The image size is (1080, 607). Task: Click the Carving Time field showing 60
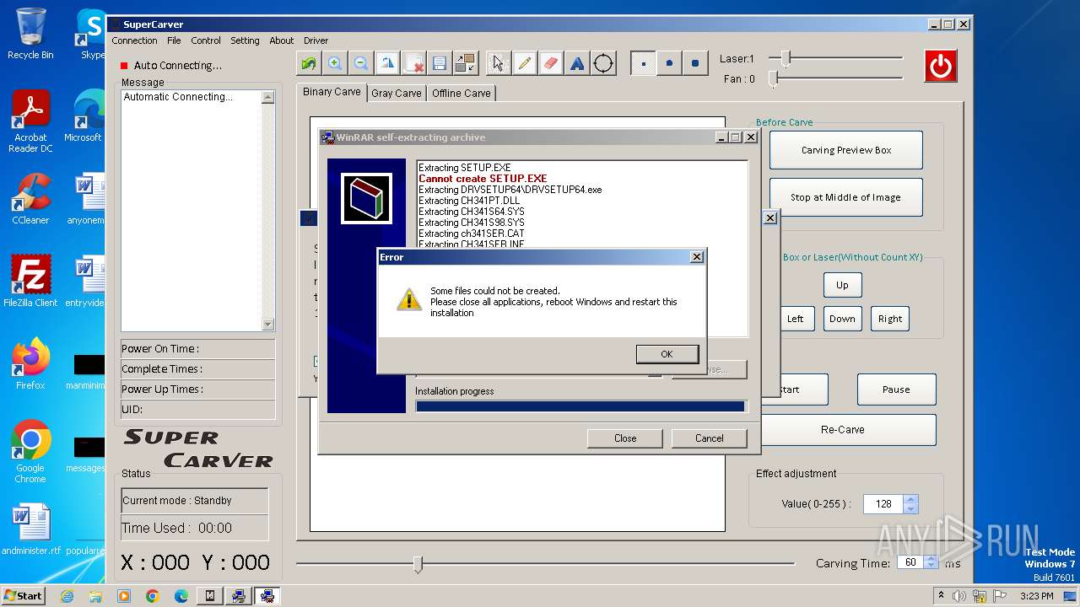(x=910, y=562)
